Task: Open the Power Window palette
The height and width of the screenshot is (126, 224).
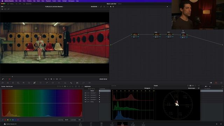Action: point(53,83)
